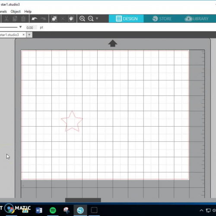This screenshot has height=216, width=216.
Task: Click Silhouette Studio taskbar icon
Action: tap(80, 210)
